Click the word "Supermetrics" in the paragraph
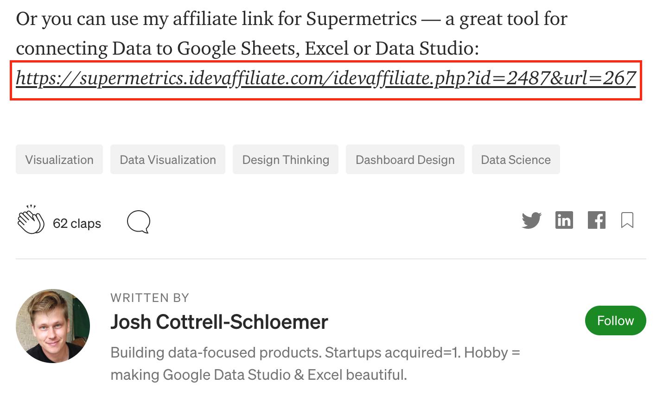Screen dimensions: 663x402 coord(362,19)
